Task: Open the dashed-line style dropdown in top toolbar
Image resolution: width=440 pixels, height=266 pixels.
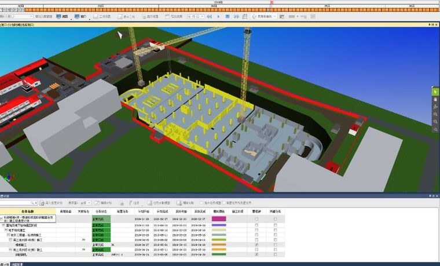Action: click(294, 17)
